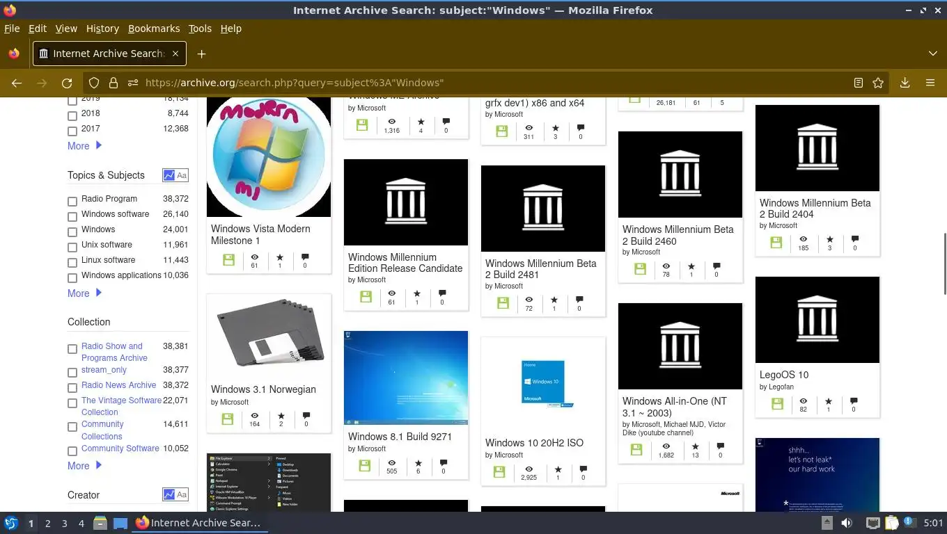Open the Firefox hamburger application menu
This screenshot has height=534, width=947.
(930, 83)
